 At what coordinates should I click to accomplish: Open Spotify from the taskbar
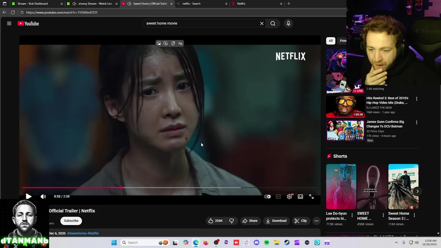(x=267, y=242)
